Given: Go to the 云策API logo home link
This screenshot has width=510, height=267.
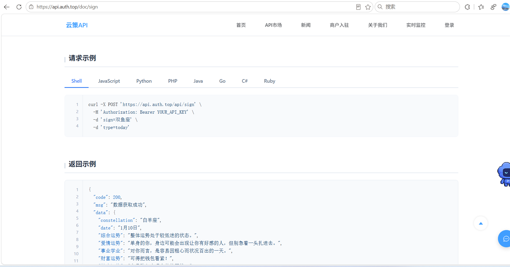Looking at the screenshot, I should pyautogui.click(x=77, y=25).
